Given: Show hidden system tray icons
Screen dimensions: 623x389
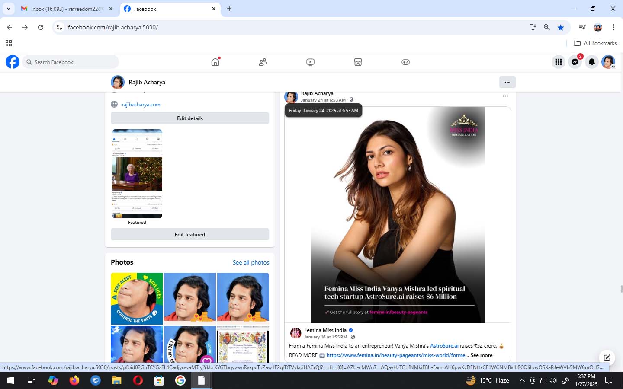Looking at the screenshot, I should 522,380.
